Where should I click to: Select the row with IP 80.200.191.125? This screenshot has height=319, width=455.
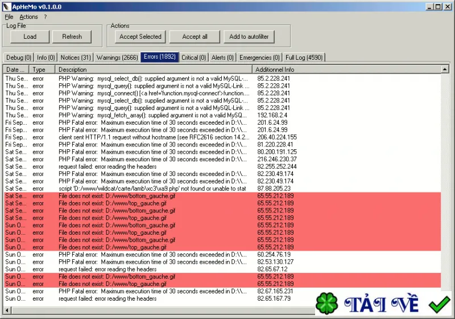[222, 152]
